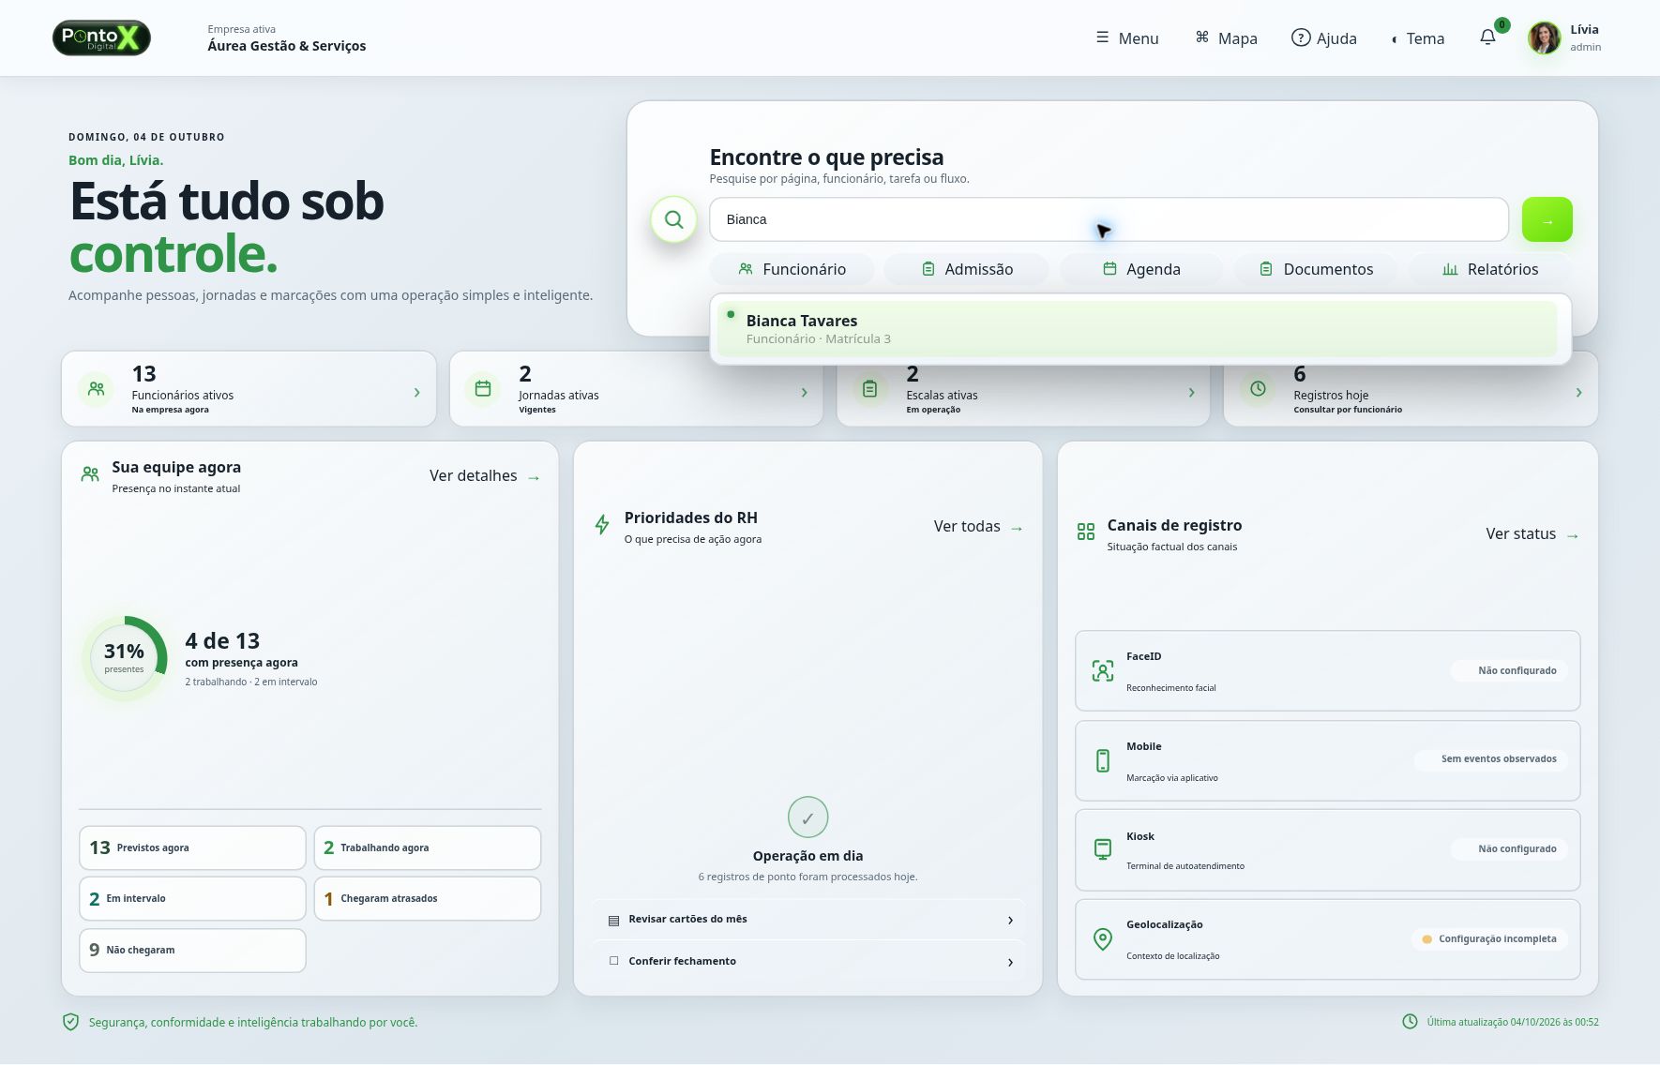Screen dimensions: 1660x1065
Task: Toggle Tema in the top bar
Action: click(x=1418, y=38)
